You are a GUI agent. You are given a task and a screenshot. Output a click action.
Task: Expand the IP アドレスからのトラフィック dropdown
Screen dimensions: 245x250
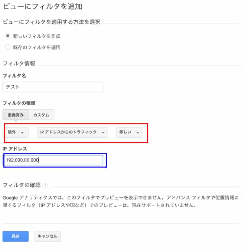72,132
